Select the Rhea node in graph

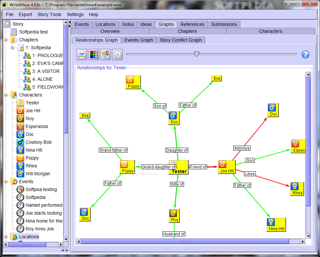297,189
